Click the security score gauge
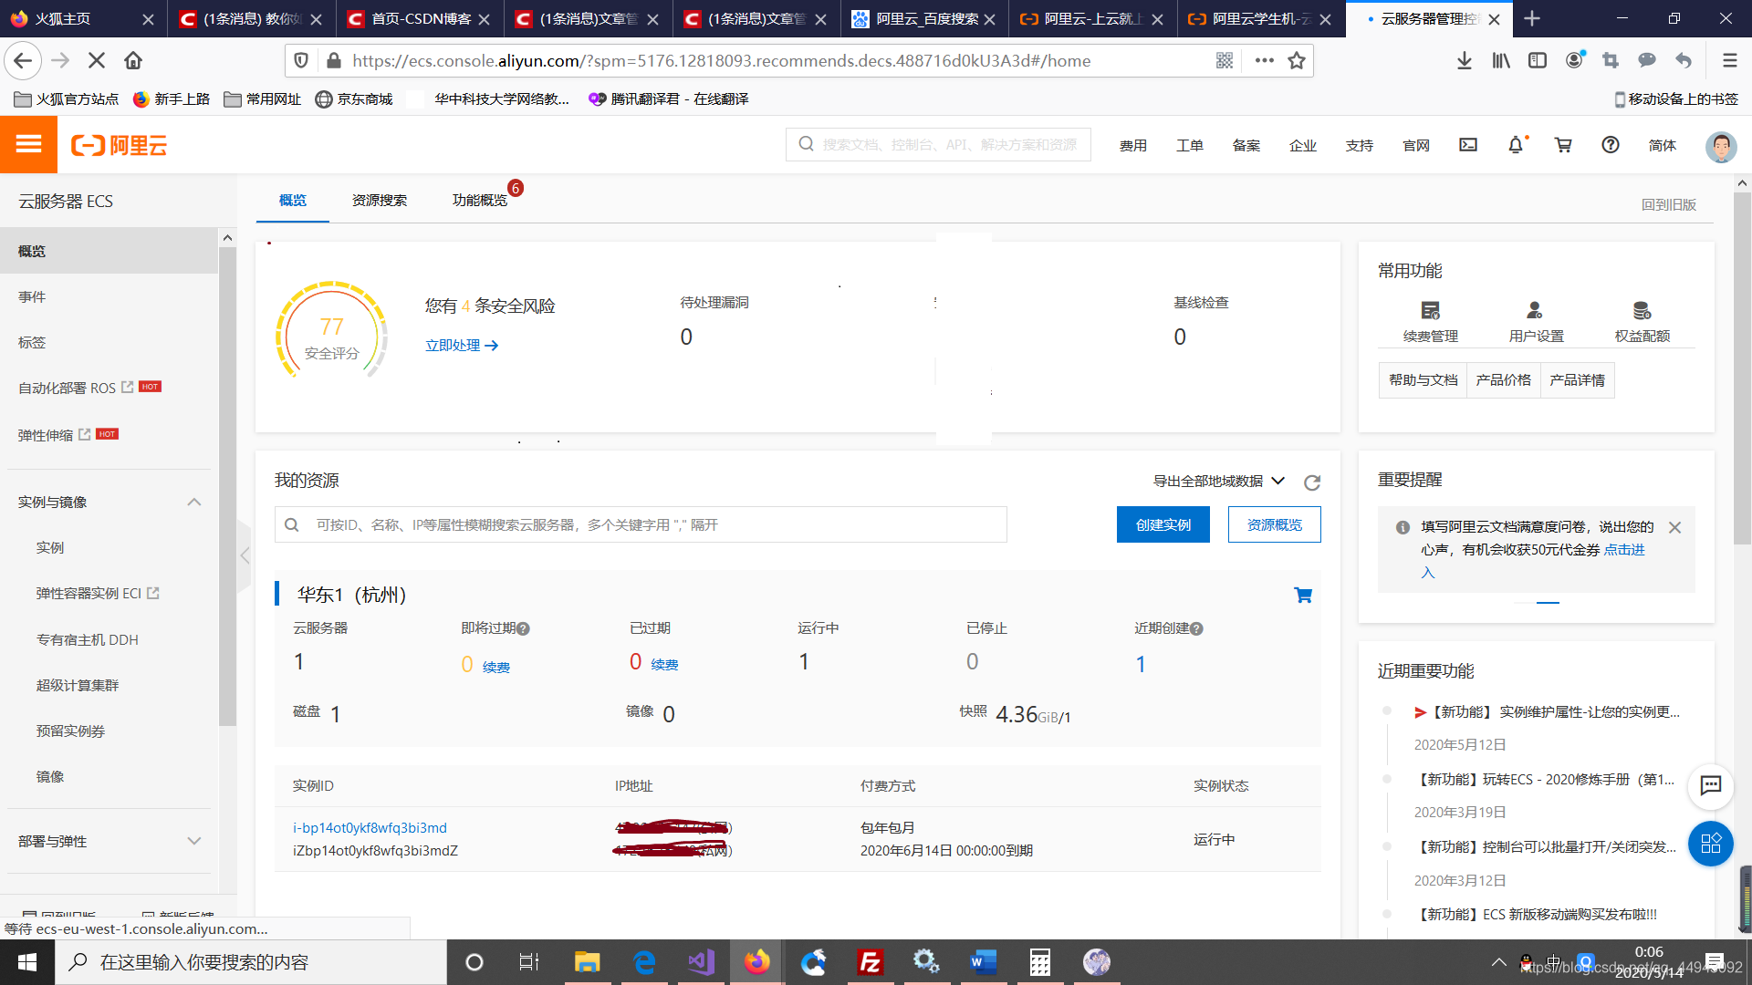 tap(332, 331)
